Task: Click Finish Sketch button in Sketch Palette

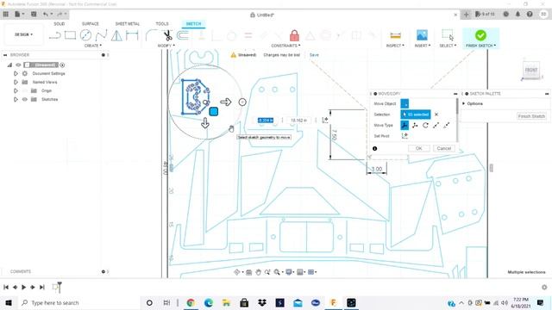Action: 531,116
